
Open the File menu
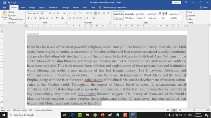(x=5, y=8)
